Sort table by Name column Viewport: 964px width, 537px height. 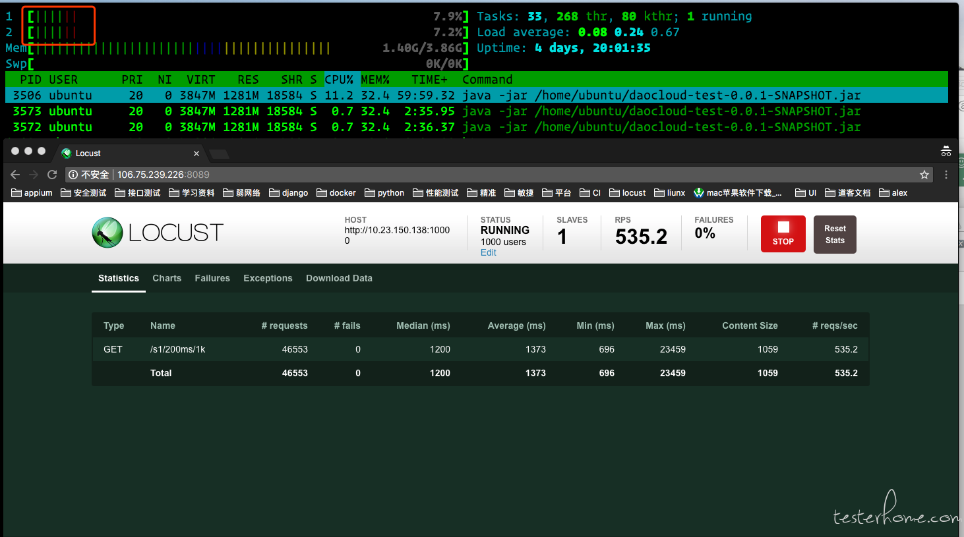[163, 325]
